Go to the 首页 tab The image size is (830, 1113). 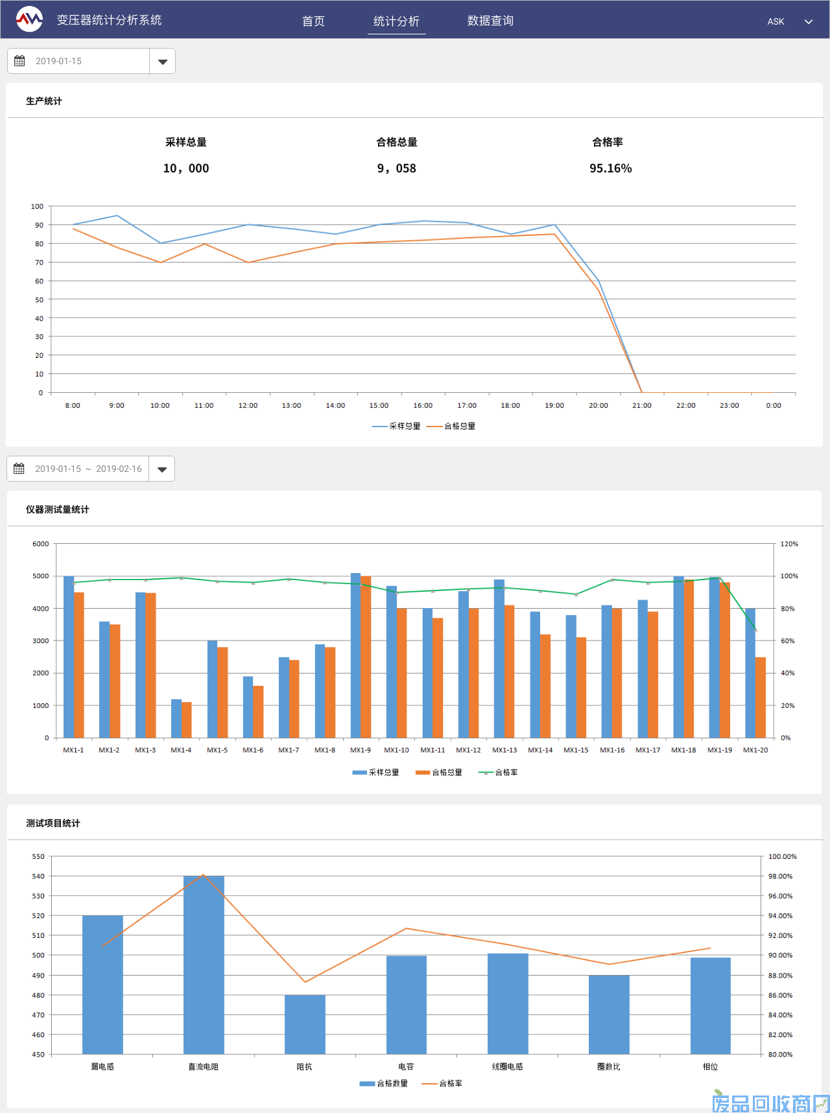click(x=313, y=21)
